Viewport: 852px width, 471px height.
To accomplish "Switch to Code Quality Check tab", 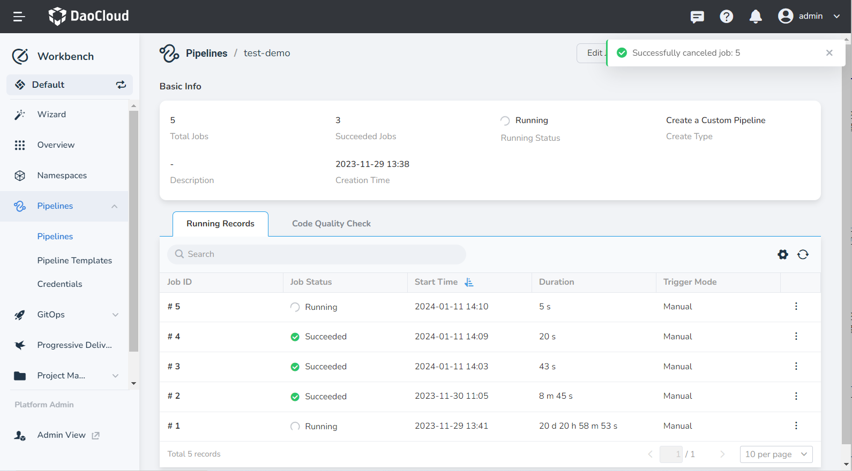I will pyautogui.click(x=331, y=224).
